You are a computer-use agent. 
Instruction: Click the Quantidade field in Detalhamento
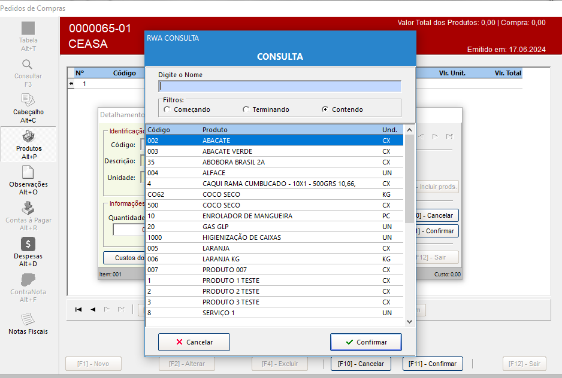(129, 230)
